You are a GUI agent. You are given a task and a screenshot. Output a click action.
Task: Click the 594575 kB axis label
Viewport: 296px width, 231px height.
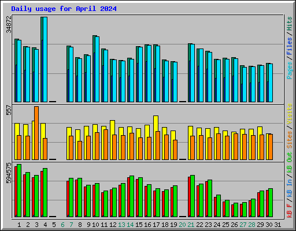[x=9, y=173]
